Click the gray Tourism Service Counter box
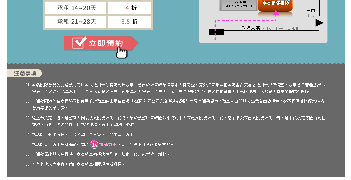The width and height of the screenshot is (351, 180). (x=239, y=5)
